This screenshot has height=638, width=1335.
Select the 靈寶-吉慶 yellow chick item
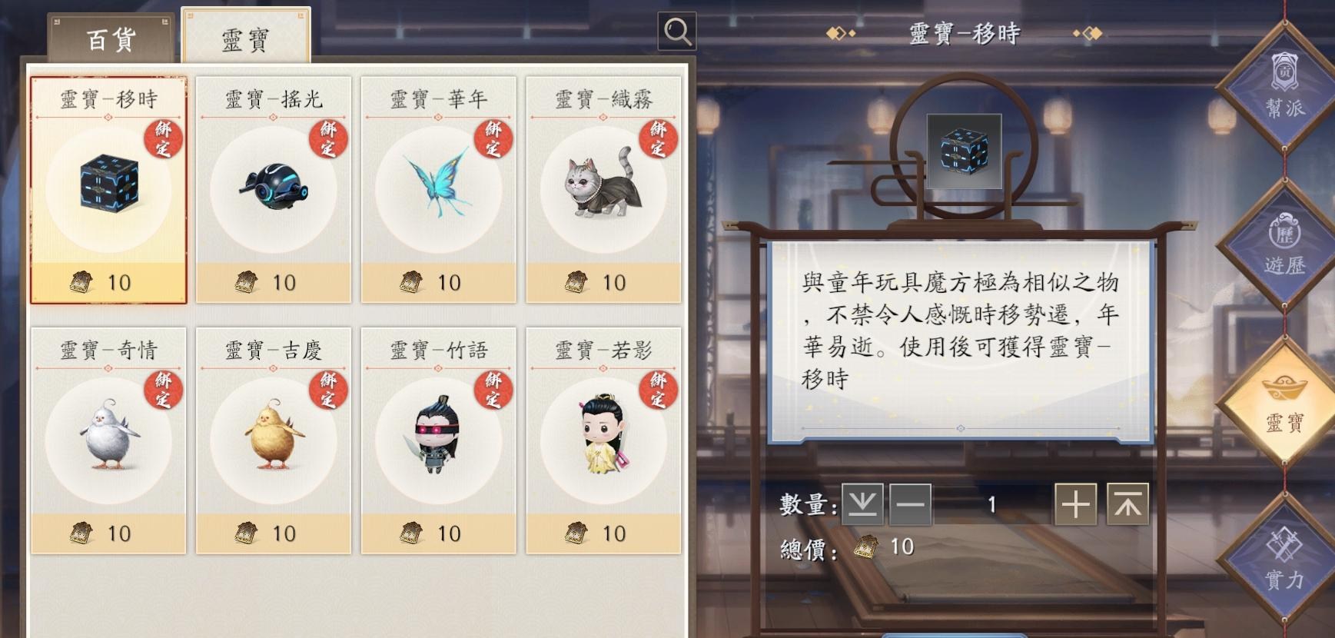pos(274,440)
